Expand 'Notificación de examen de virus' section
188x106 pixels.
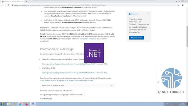78,86
